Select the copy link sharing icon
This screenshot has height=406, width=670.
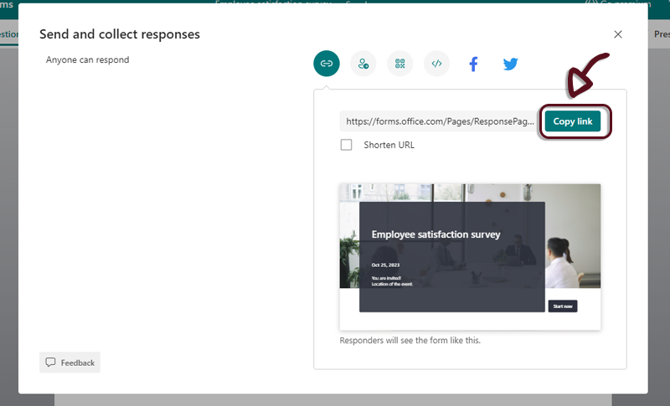coord(327,64)
